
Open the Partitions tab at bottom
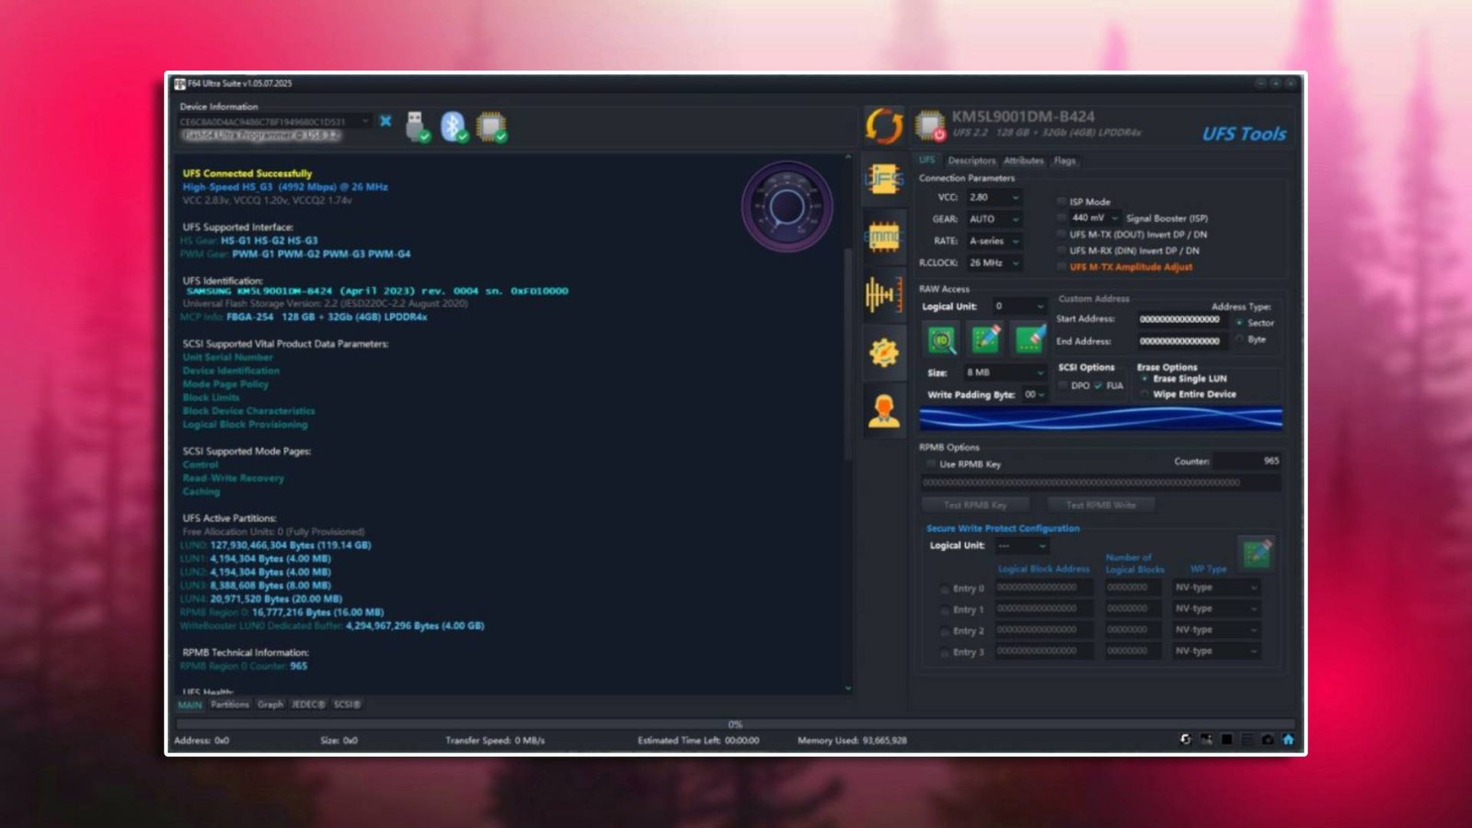(230, 704)
